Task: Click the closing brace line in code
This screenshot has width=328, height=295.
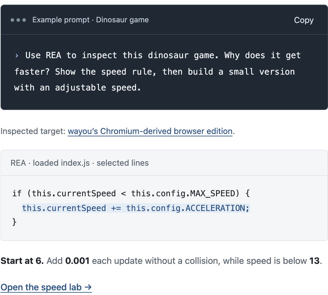Action: 14,222
